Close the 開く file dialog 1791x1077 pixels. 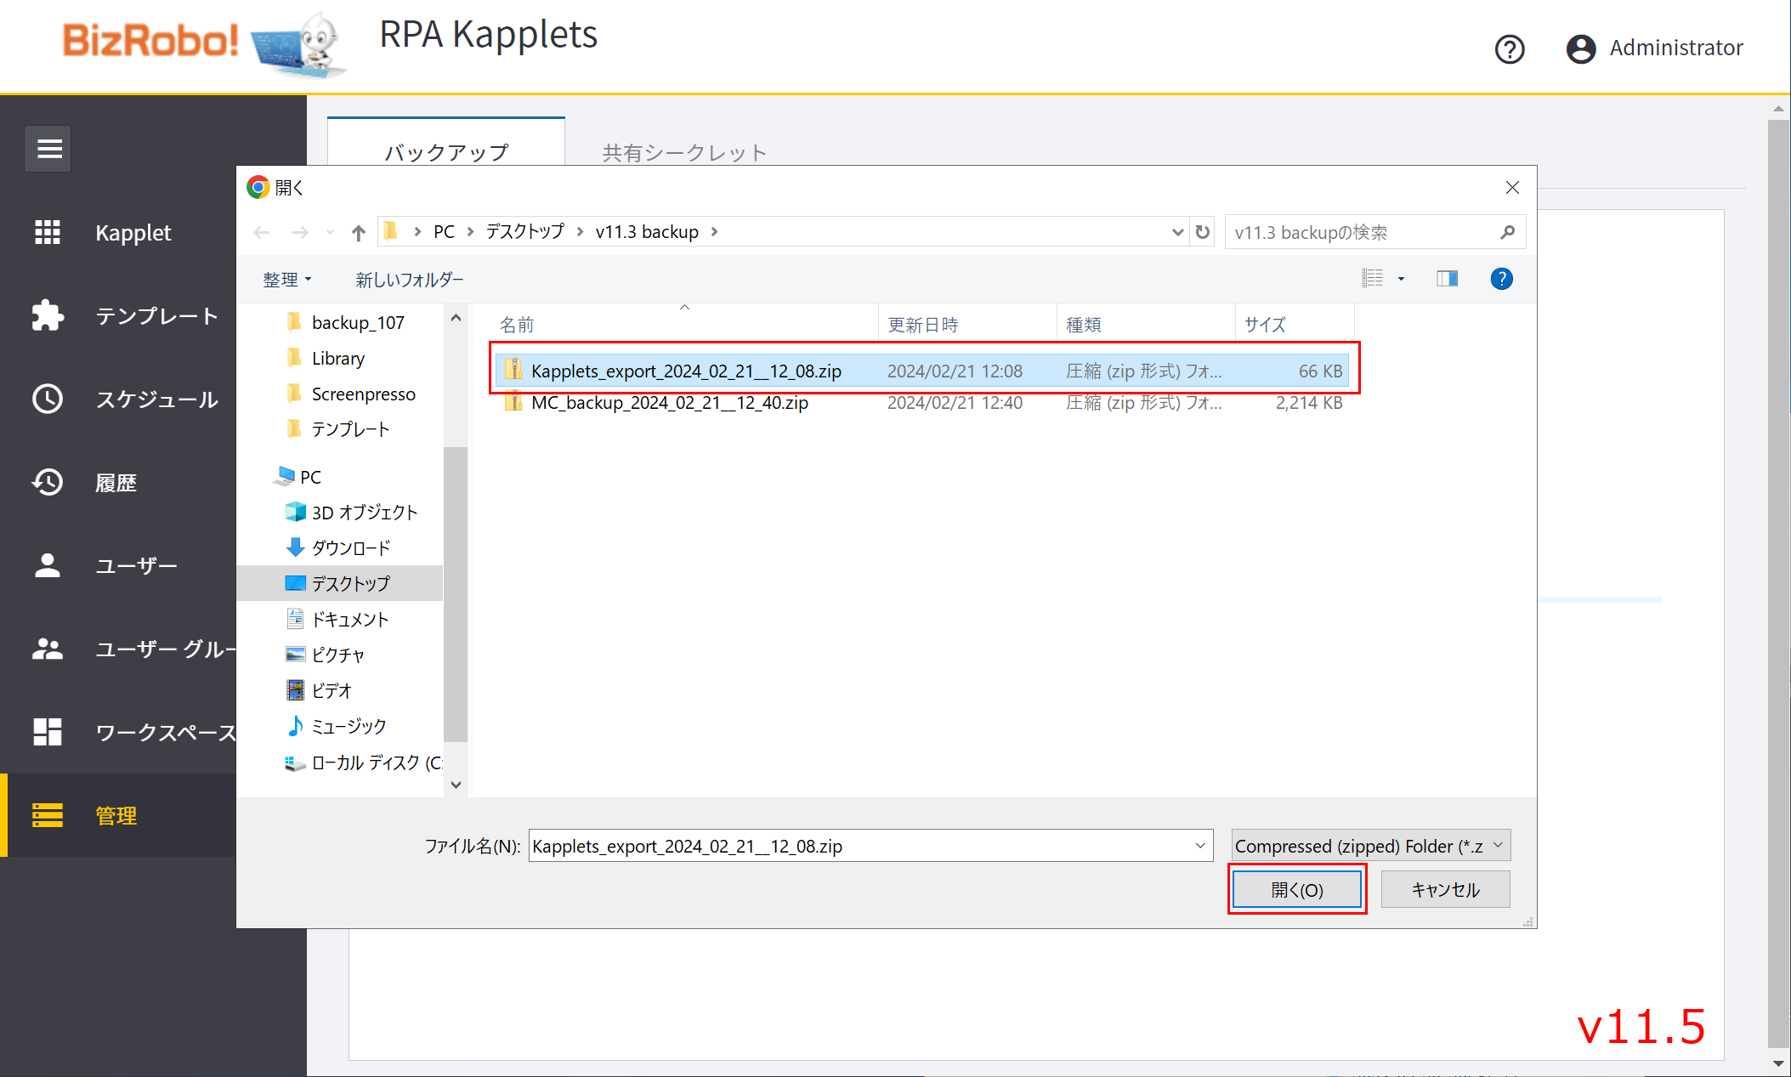click(x=1512, y=187)
